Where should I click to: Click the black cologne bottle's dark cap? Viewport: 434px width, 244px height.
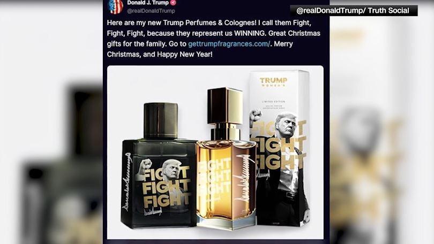coord(161,120)
